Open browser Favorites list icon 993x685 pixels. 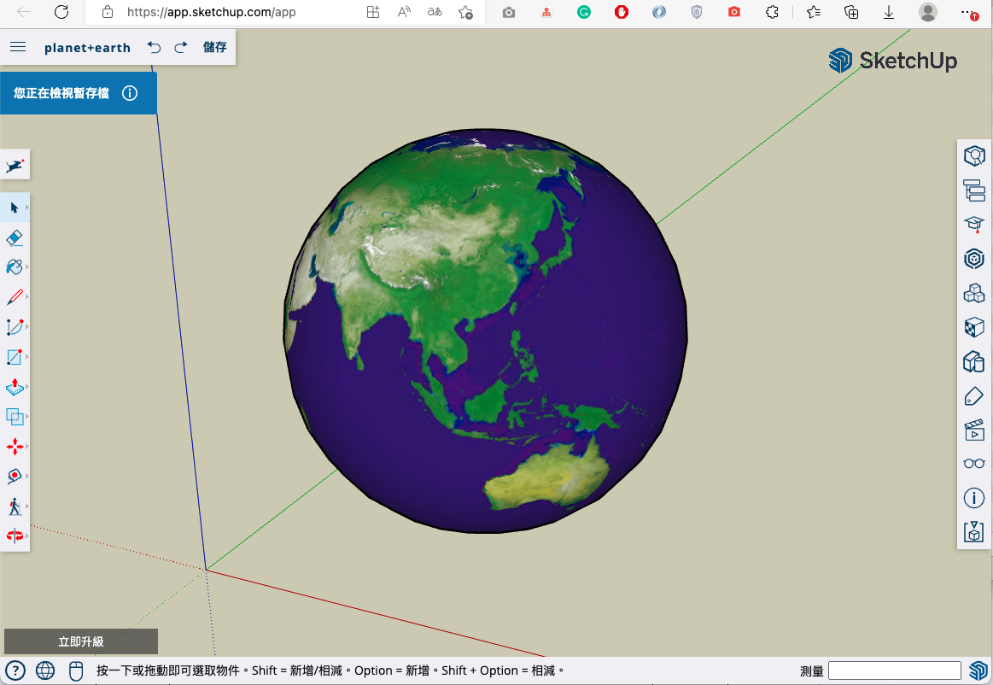(814, 12)
